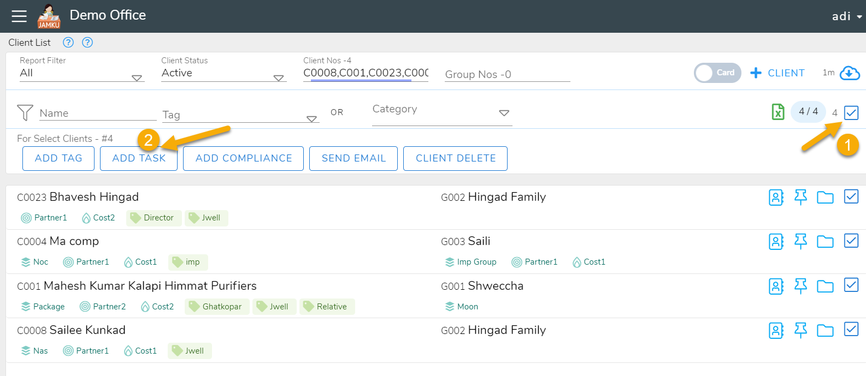Toggle select-all clients checkbox
866x376 pixels.
coord(851,112)
